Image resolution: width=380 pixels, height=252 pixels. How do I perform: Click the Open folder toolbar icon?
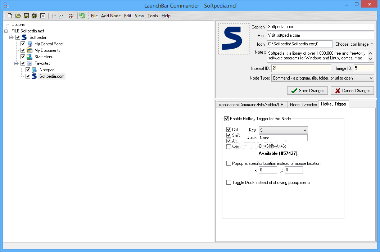tap(18, 16)
